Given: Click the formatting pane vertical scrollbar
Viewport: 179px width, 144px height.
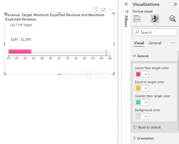Looking at the screenshot, I should point(178,90).
